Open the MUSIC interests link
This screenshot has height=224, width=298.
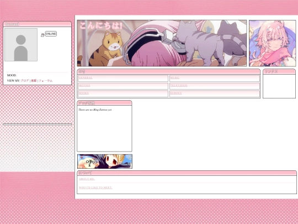click(175, 78)
